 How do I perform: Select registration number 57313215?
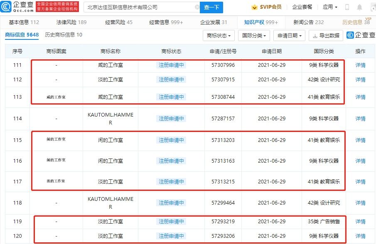pyautogui.click(x=223, y=182)
